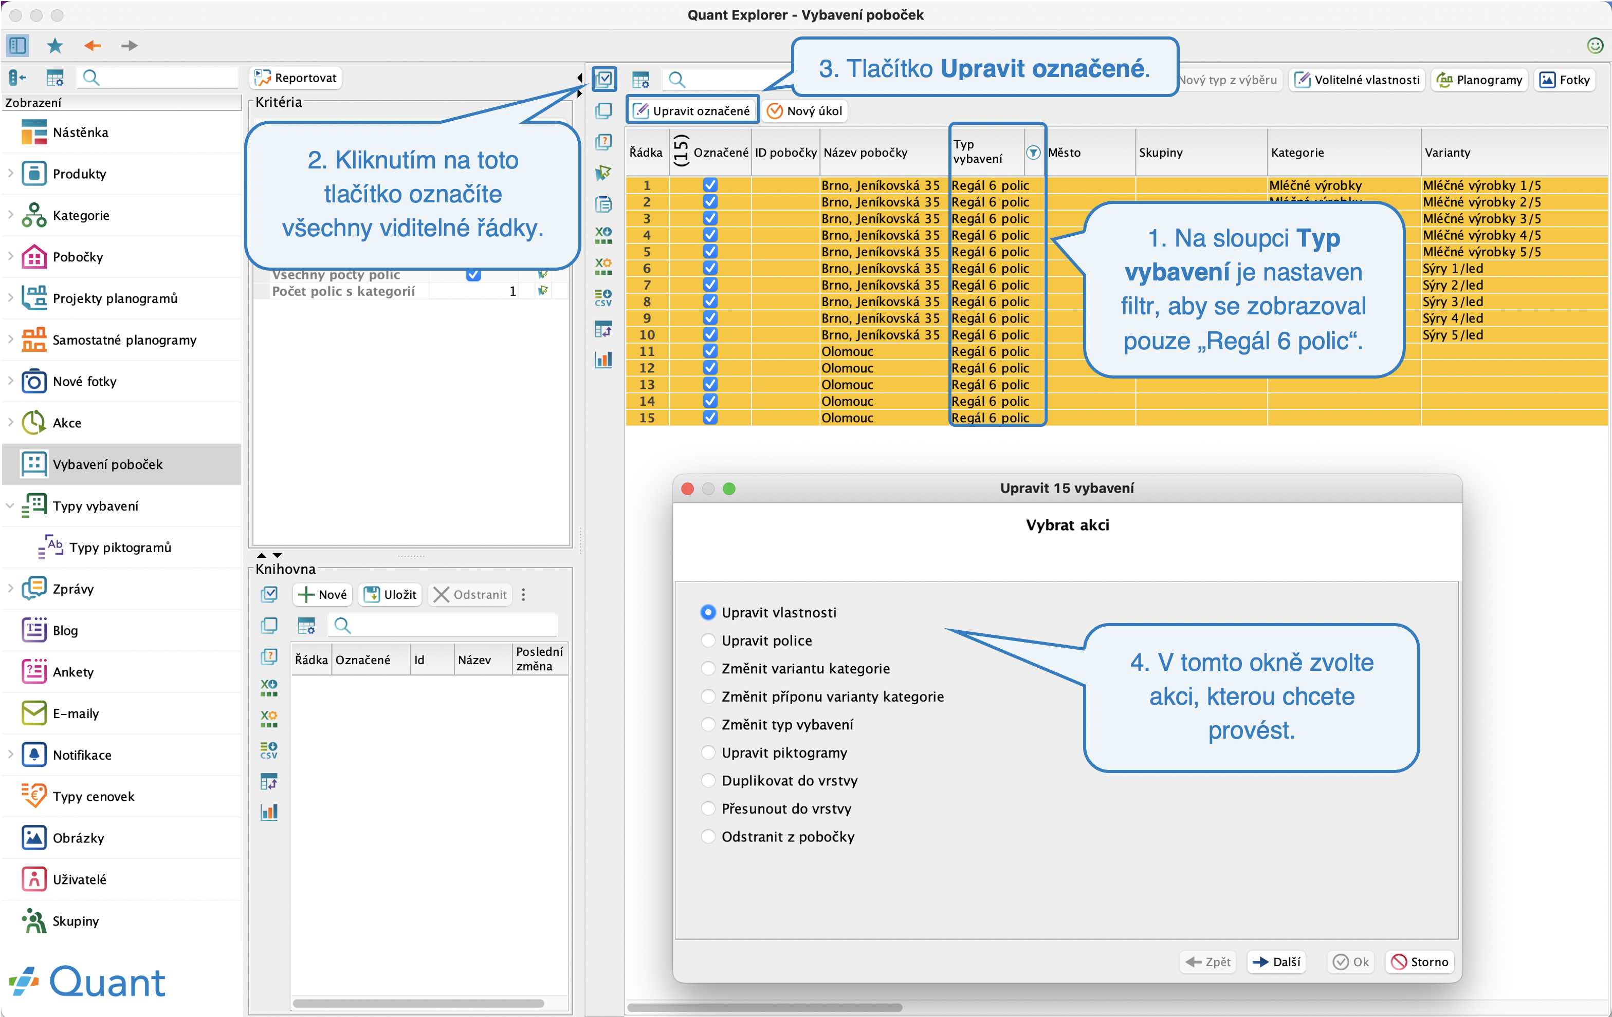Click the select-all icon in Knihovna panel
This screenshot has height=1017, width=1612.
click(x=269, y=594)
